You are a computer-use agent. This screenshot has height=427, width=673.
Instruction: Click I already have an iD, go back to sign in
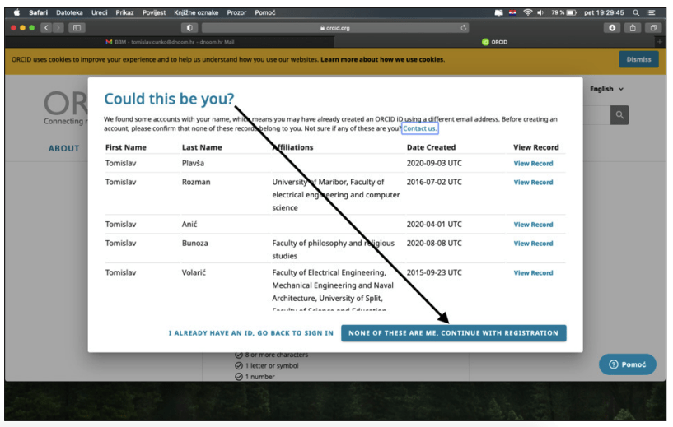click(250, 333)
